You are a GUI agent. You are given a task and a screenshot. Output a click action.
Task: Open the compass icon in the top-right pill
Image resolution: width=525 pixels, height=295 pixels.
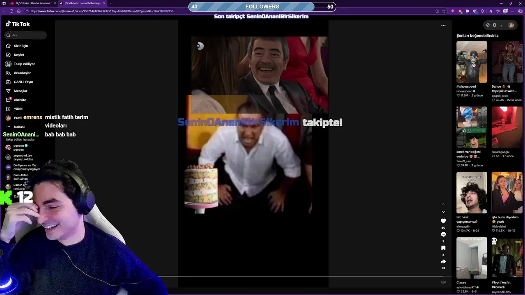coord(488,25)
